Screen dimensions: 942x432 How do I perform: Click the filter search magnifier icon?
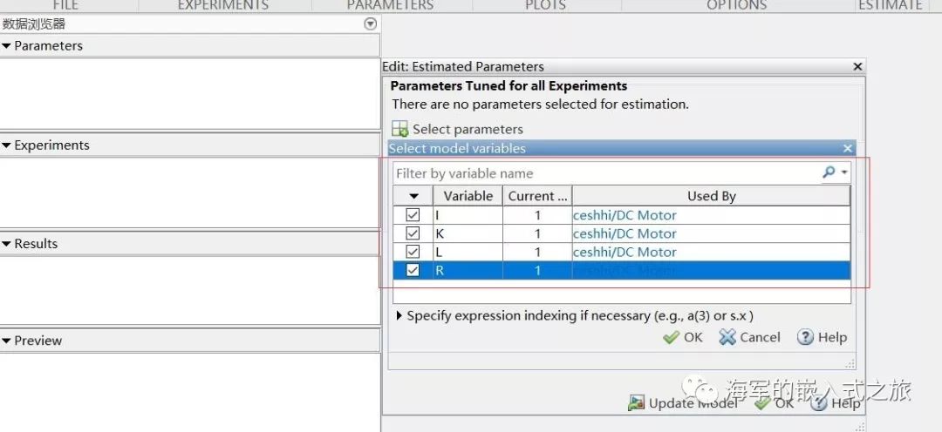(x=829, y=172)
